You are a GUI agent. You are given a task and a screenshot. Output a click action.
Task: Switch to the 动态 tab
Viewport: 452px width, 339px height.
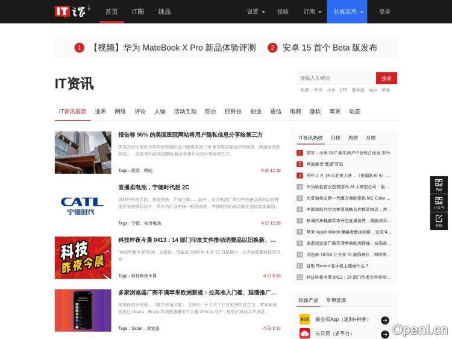[354, 112]
